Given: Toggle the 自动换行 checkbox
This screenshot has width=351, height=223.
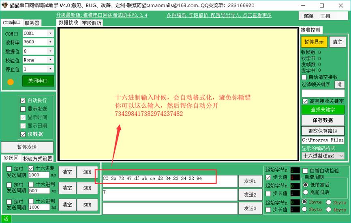Looking at the screenshot, I should (23, 100).
